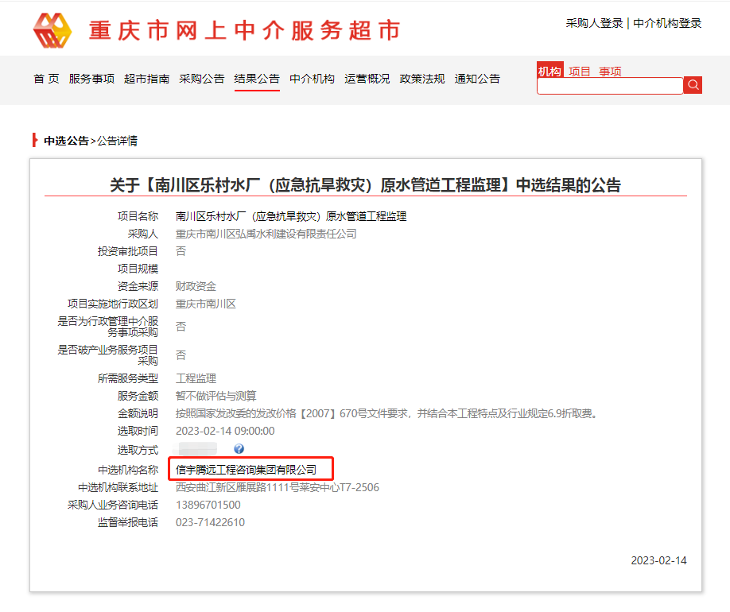Click inside the search input field
The image size is (730, 612).
point(610,84)
